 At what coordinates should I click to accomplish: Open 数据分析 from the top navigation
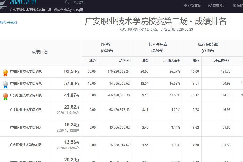[217, 5]
